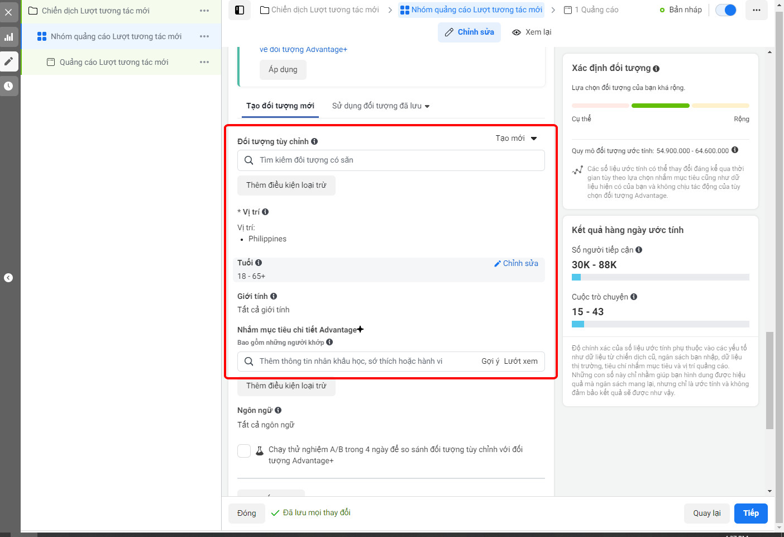This screenshot has width=784, height=537.
Task: Select Xem lại mode tab
Action: coord(532,32)
